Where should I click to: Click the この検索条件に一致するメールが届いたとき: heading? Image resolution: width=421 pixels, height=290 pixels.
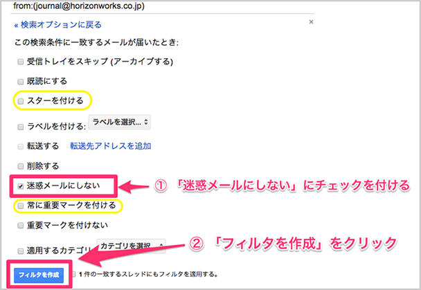(96, 42)
